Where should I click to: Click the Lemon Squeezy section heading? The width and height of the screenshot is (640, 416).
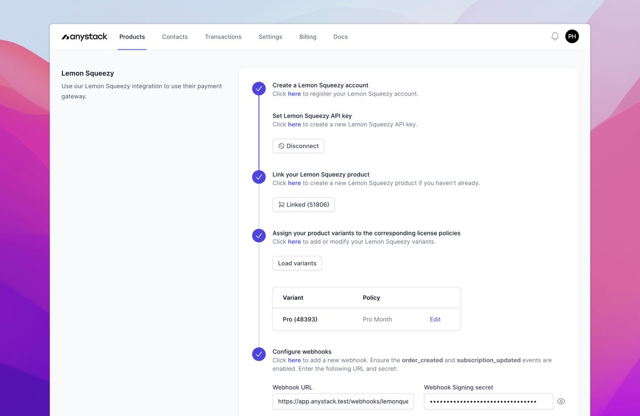pyautogui.click(x=88, y=74)
